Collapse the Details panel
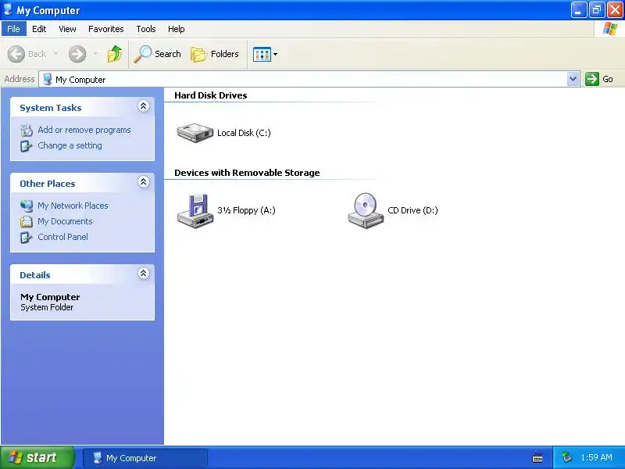 [144, 273]
